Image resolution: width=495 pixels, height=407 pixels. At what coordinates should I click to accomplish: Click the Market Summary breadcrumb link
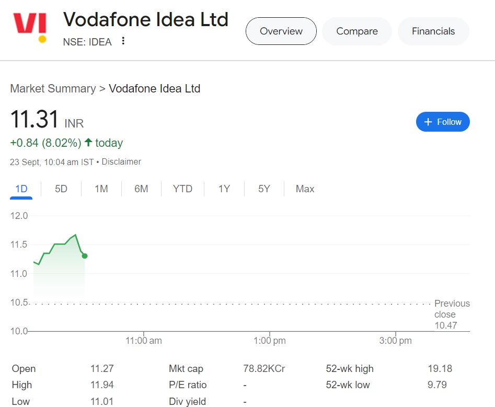(53, 89)
